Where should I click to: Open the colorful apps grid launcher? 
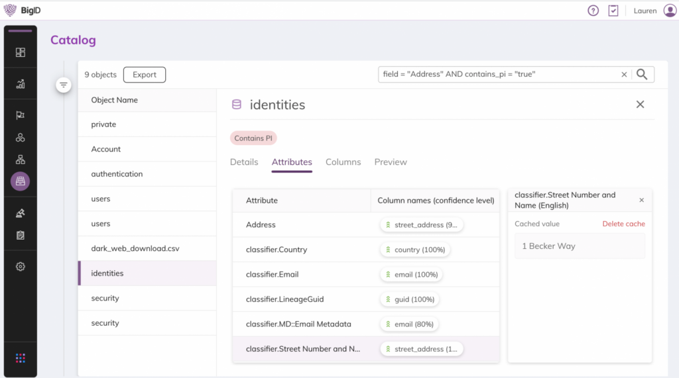(21, 358)
